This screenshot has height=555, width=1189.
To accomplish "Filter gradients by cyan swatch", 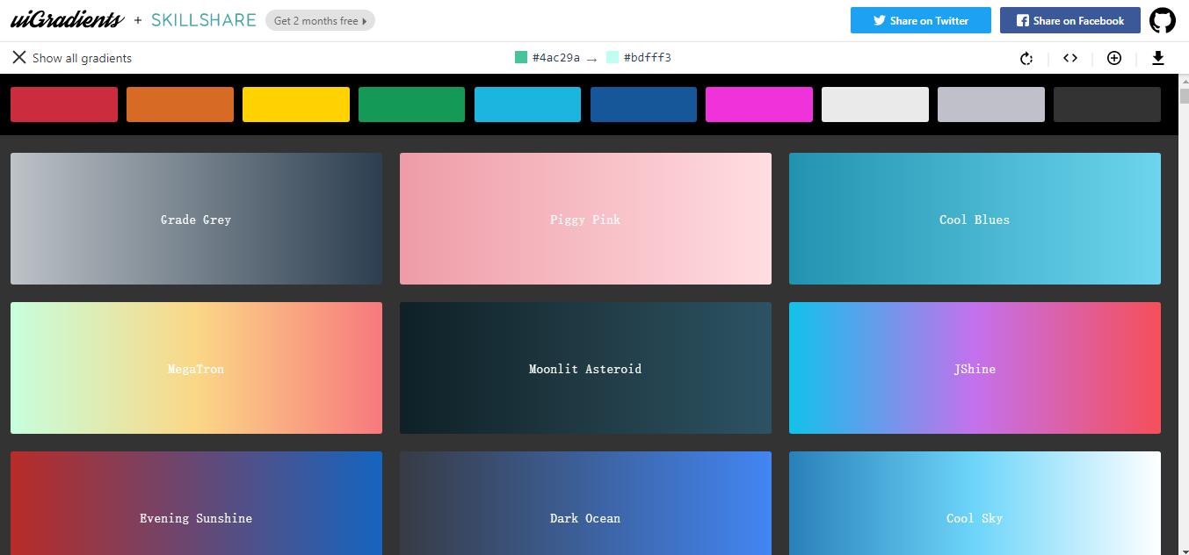I will pos(527,105).
